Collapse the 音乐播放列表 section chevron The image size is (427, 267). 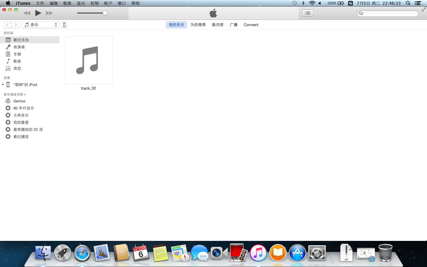[x=25, y=95]
